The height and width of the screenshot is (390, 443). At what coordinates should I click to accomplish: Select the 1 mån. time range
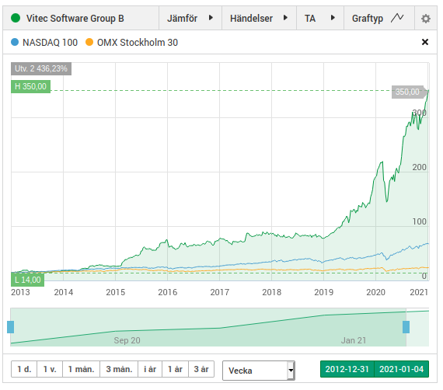coord(81,369)
